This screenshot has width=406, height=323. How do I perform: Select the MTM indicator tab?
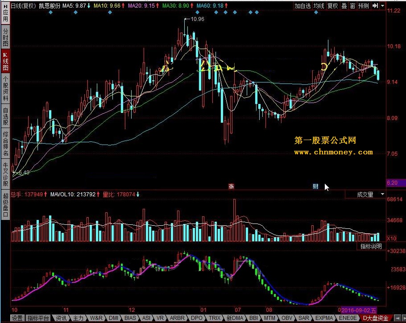coord(269,318)
